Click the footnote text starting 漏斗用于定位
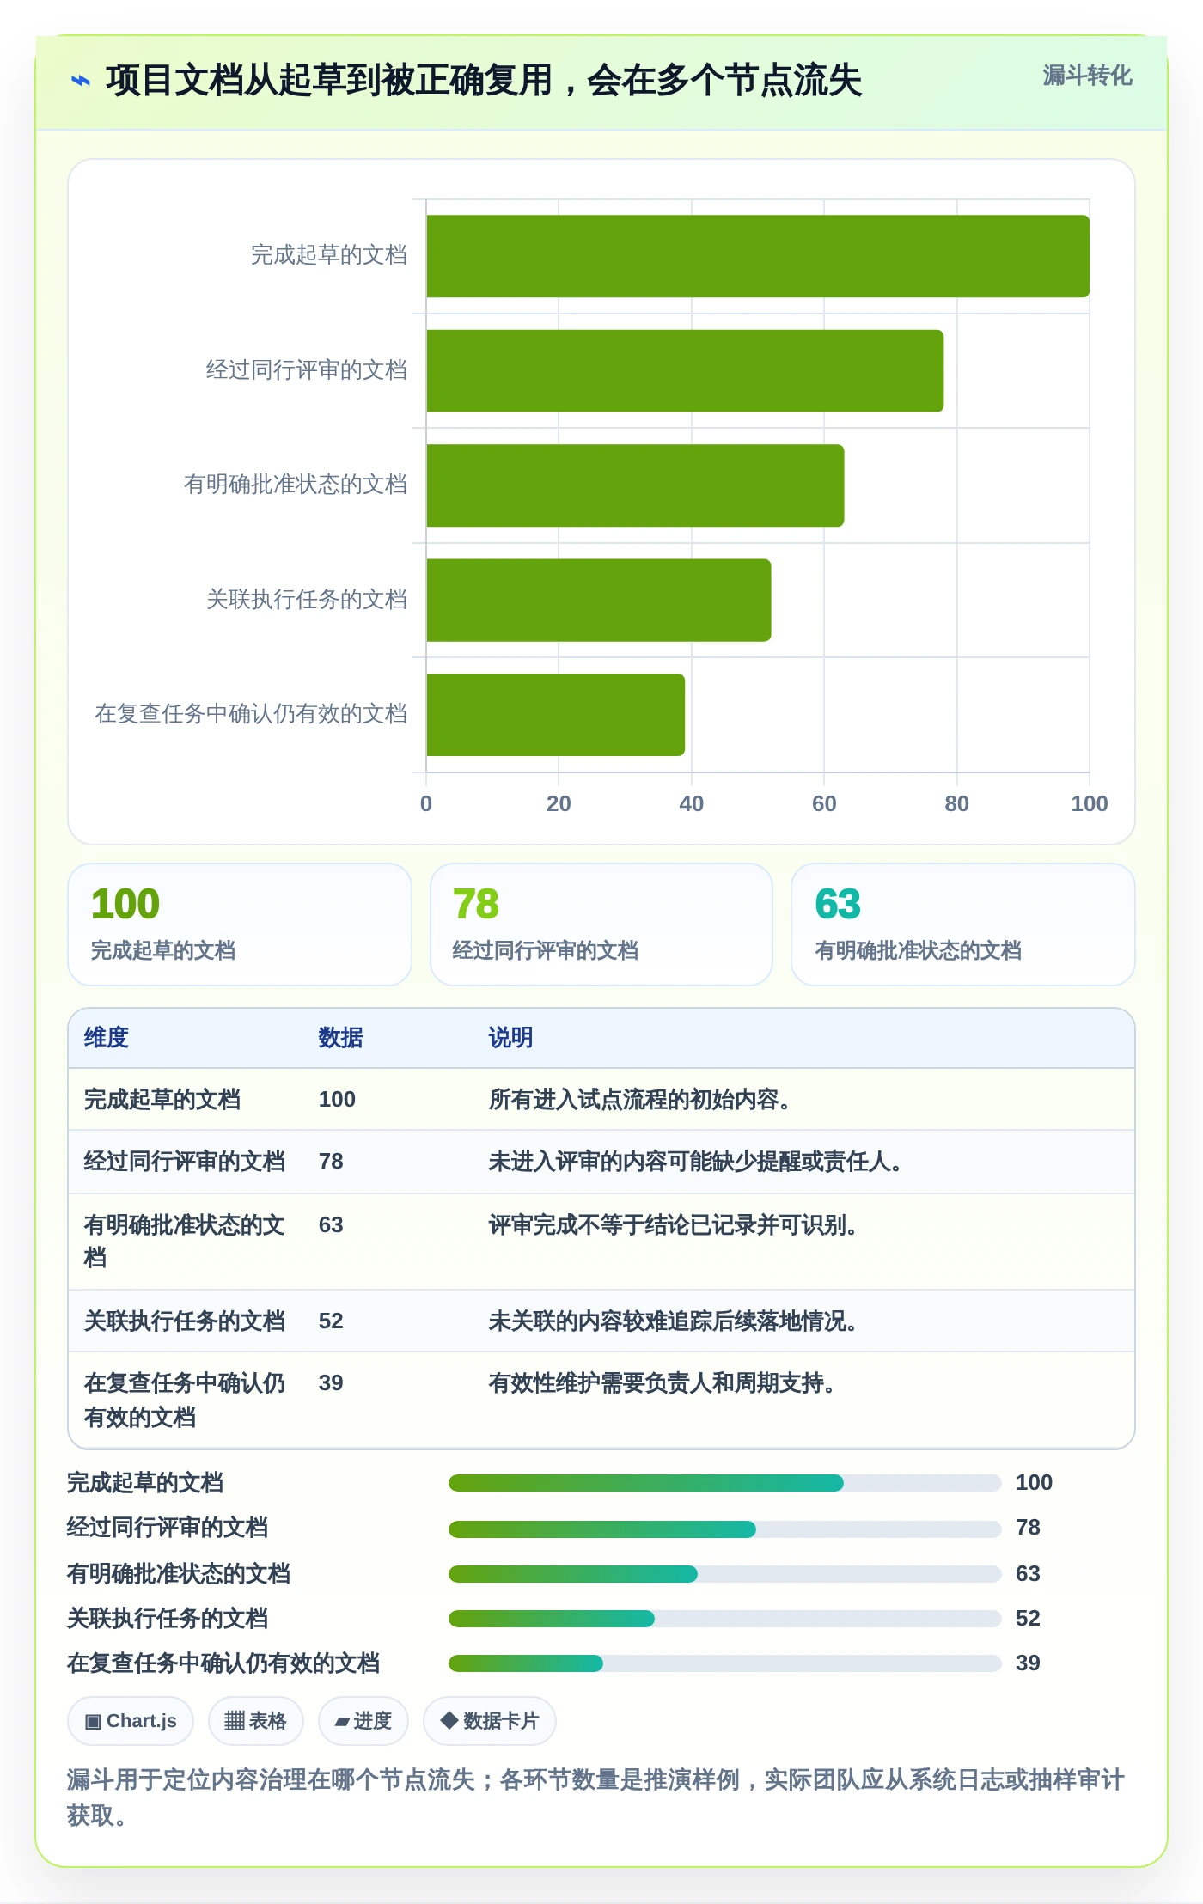 click(595, 1797)
